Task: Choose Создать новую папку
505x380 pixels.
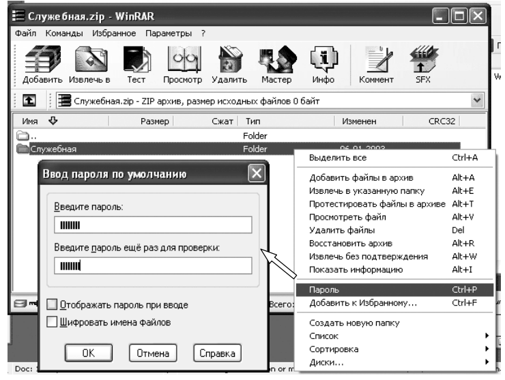Action: tap(395, 323)
